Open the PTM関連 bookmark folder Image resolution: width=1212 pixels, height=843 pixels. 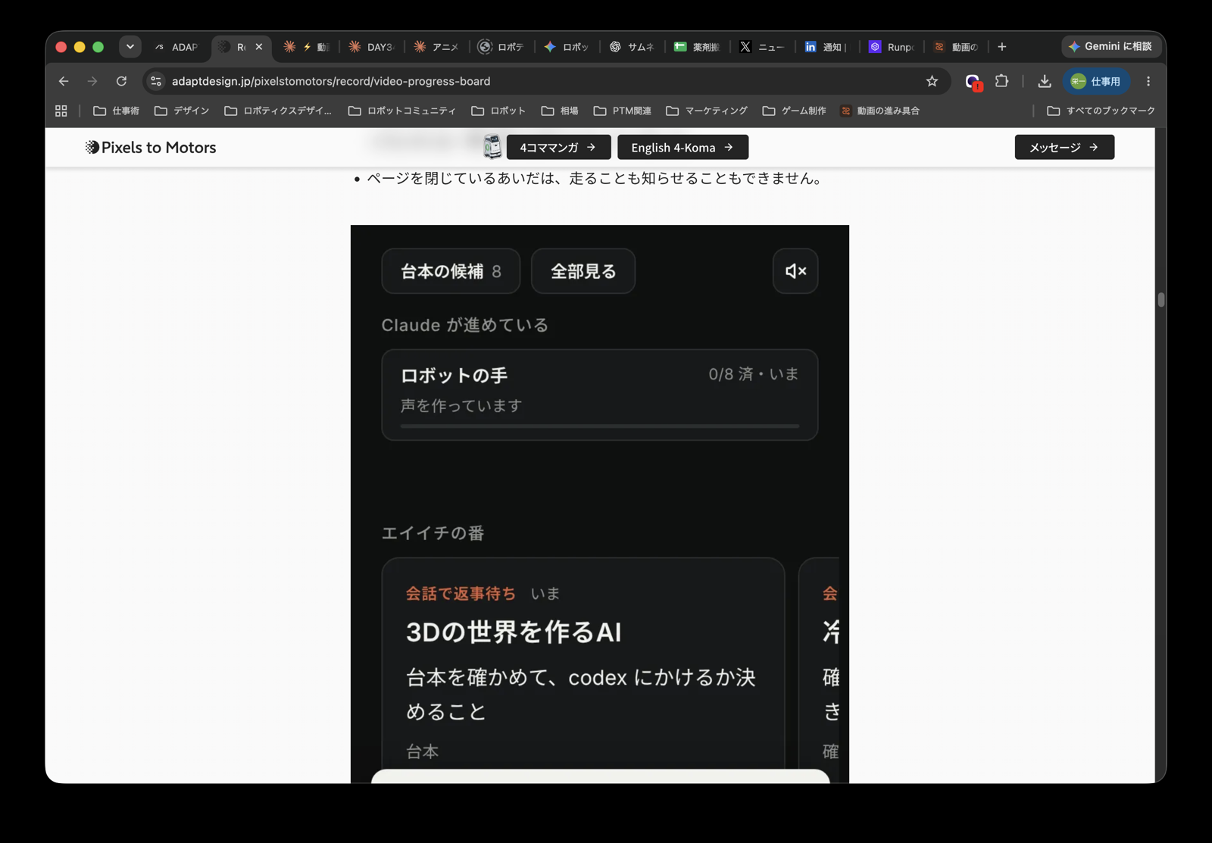click(623, 111)
